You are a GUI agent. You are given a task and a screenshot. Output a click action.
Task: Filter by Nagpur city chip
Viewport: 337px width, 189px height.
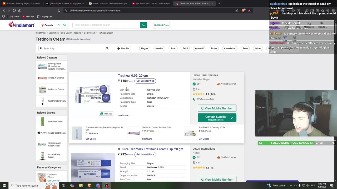click(145, 48)
